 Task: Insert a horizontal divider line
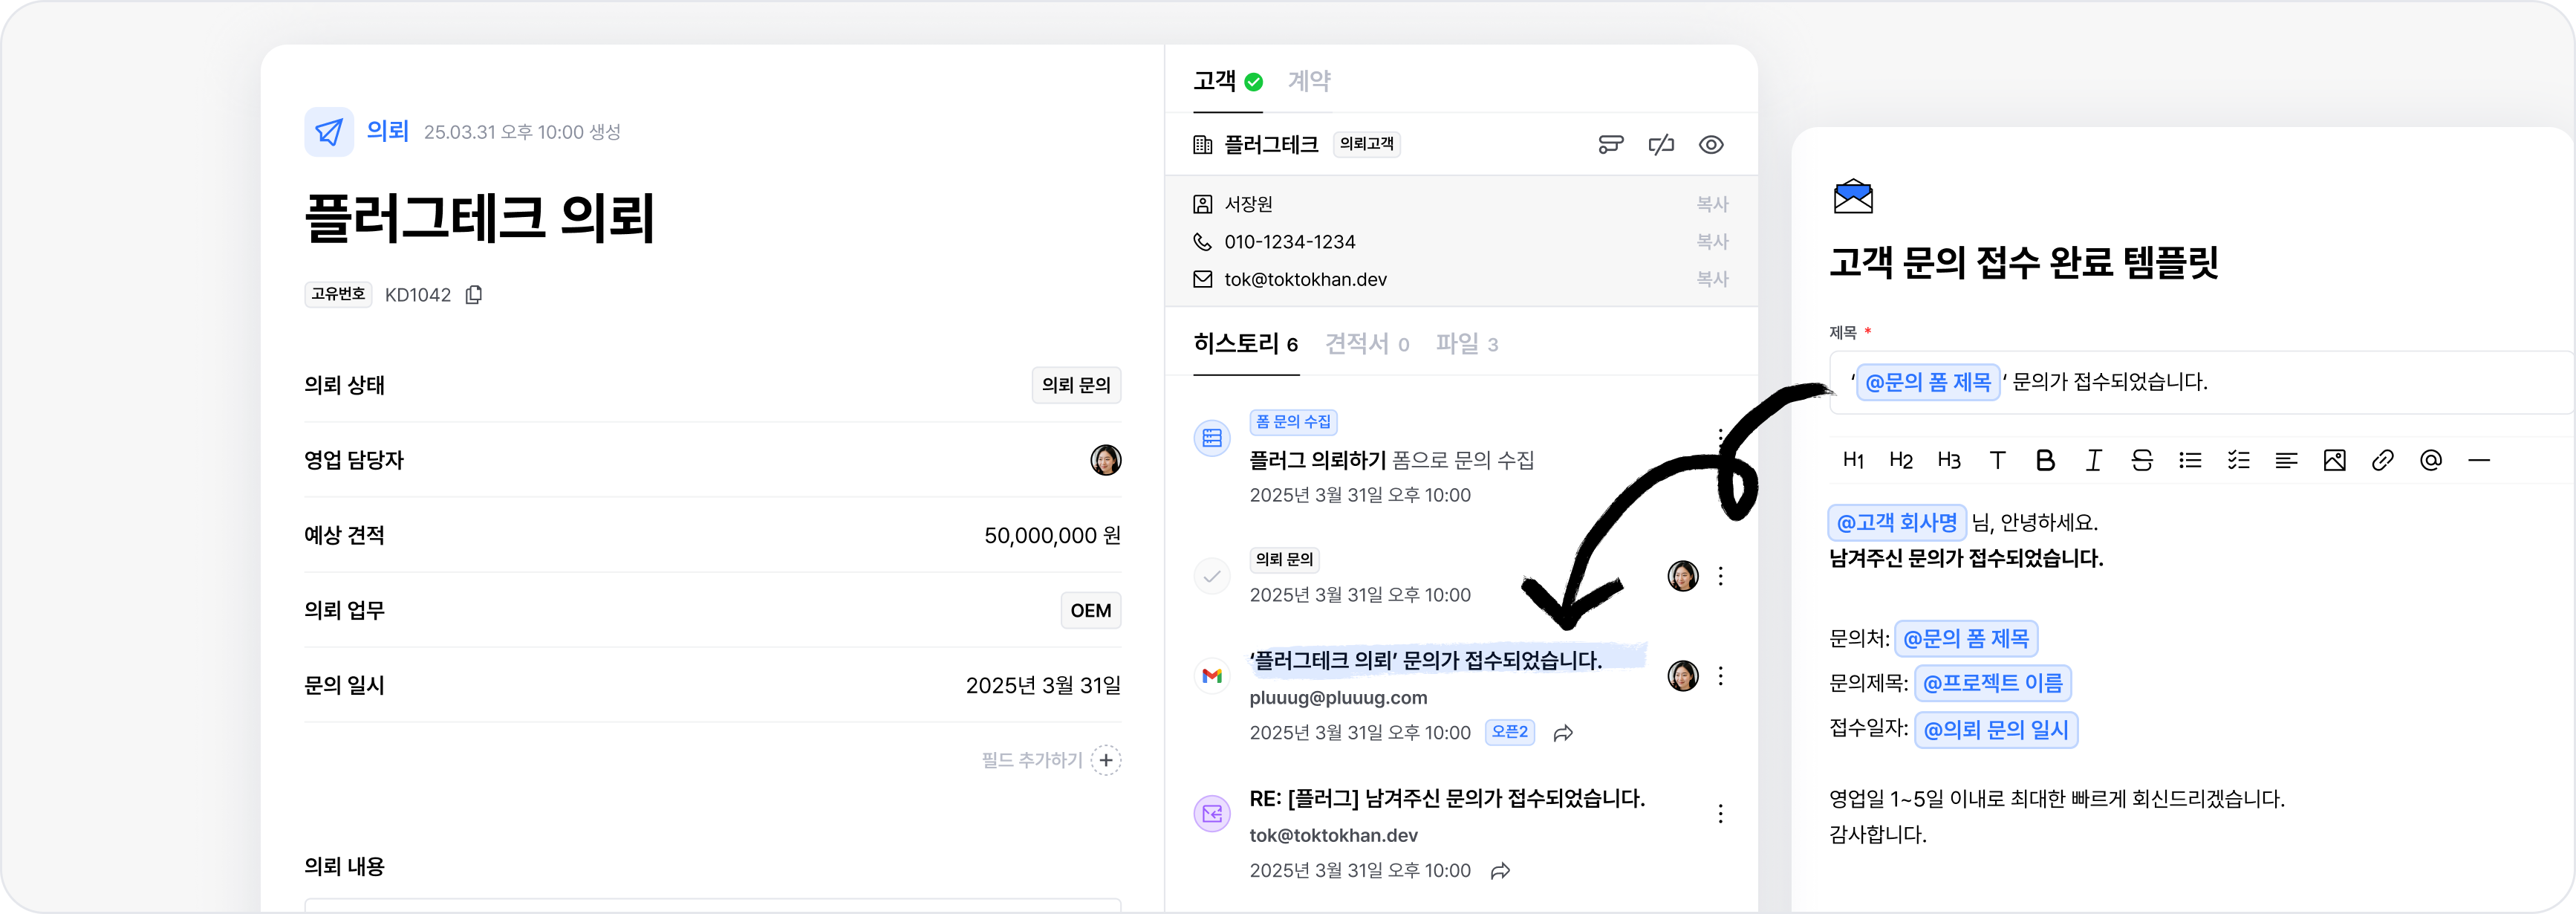2478,460
